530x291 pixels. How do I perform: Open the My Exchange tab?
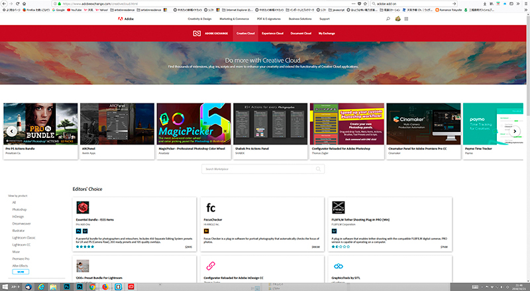[327, 33]
